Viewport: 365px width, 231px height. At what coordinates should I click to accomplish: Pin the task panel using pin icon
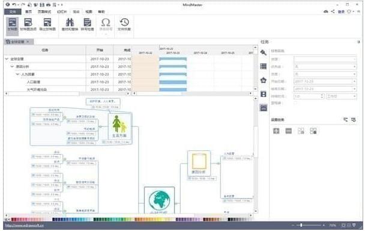[358, 42]
